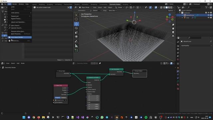
Task: Click Rotation X value field in Instance node
Action: 93,96
